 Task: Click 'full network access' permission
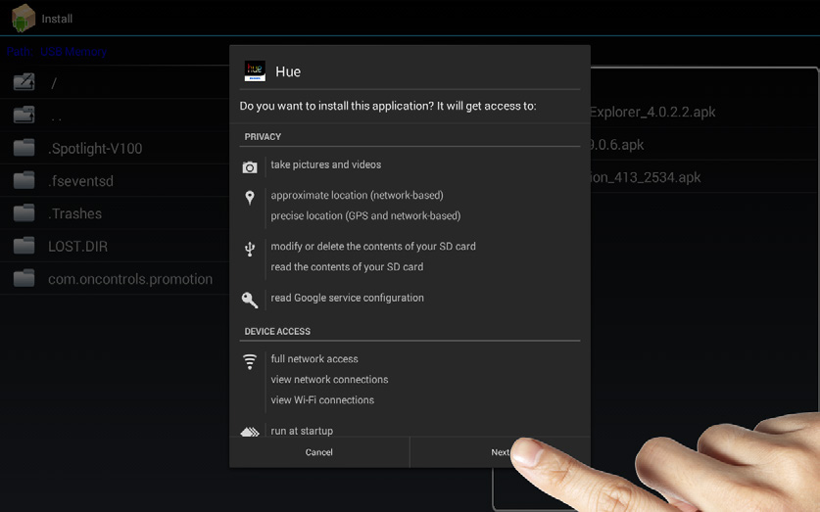tap(314, 359)
